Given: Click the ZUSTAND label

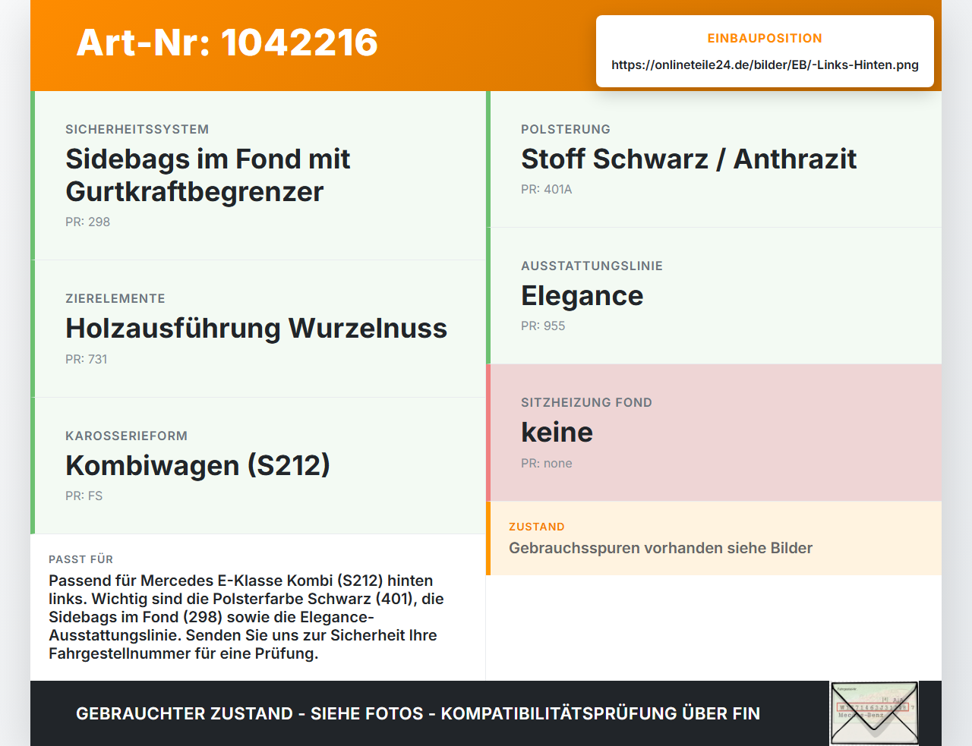Looking at the screenshot, I should (536, 527).
